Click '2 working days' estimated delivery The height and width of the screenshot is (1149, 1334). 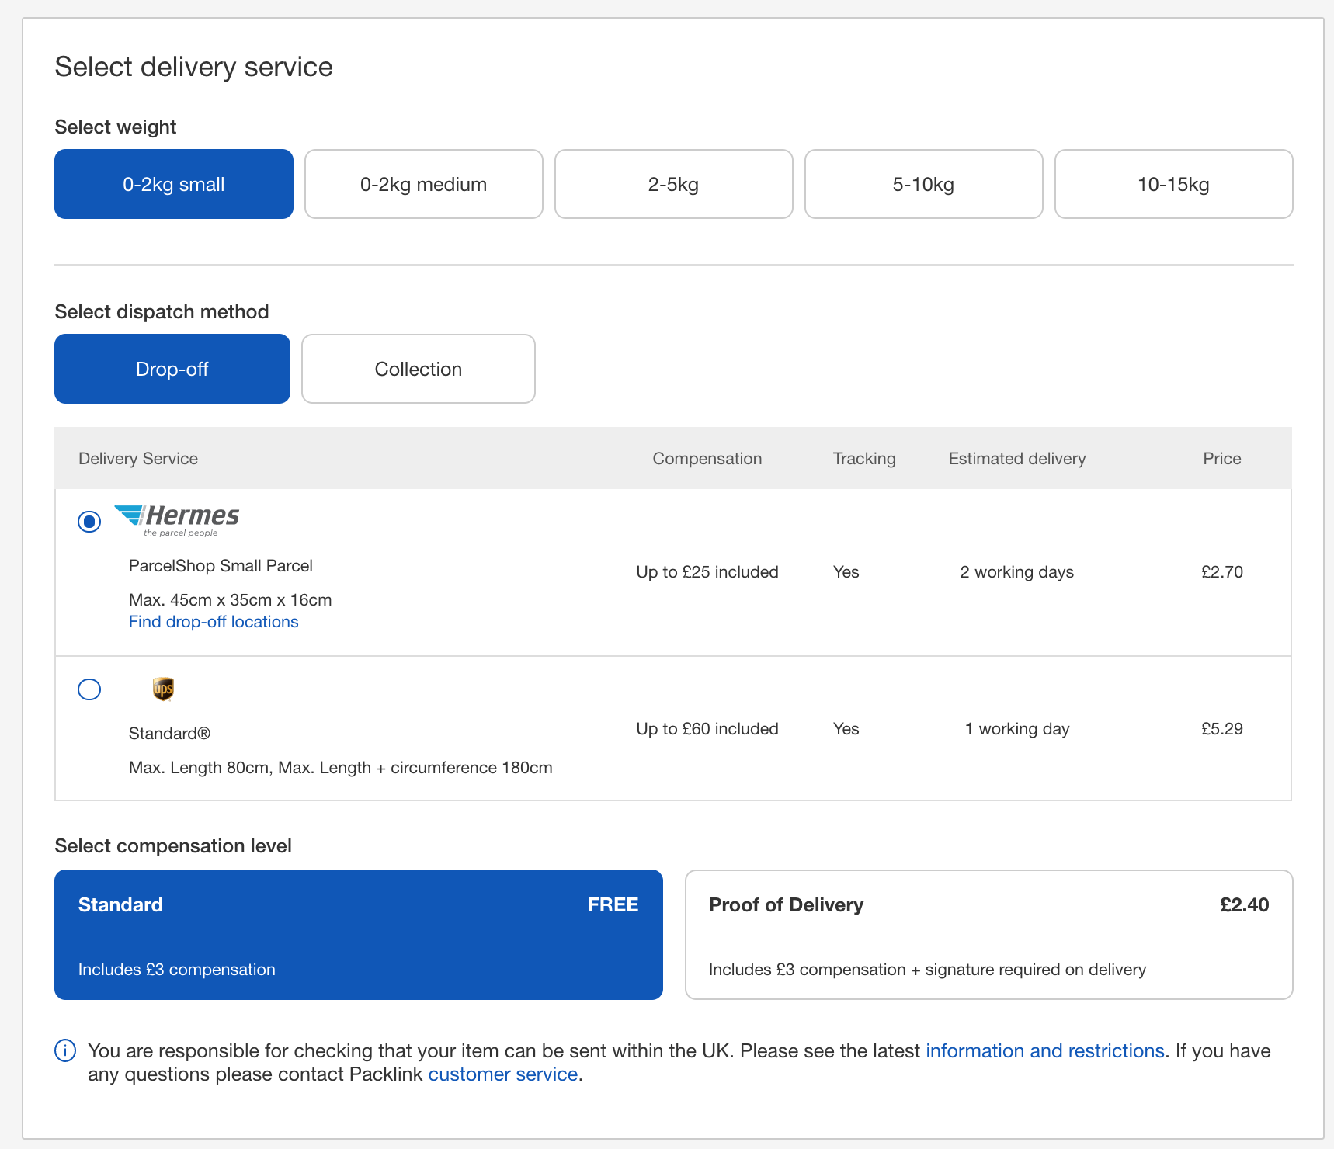(x=1017, y=572)
